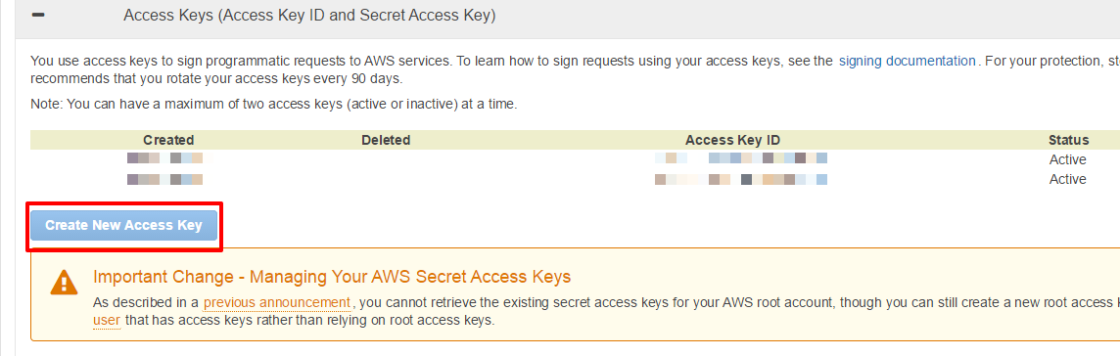Open the previous announcement link

click(x=276, y=302)
